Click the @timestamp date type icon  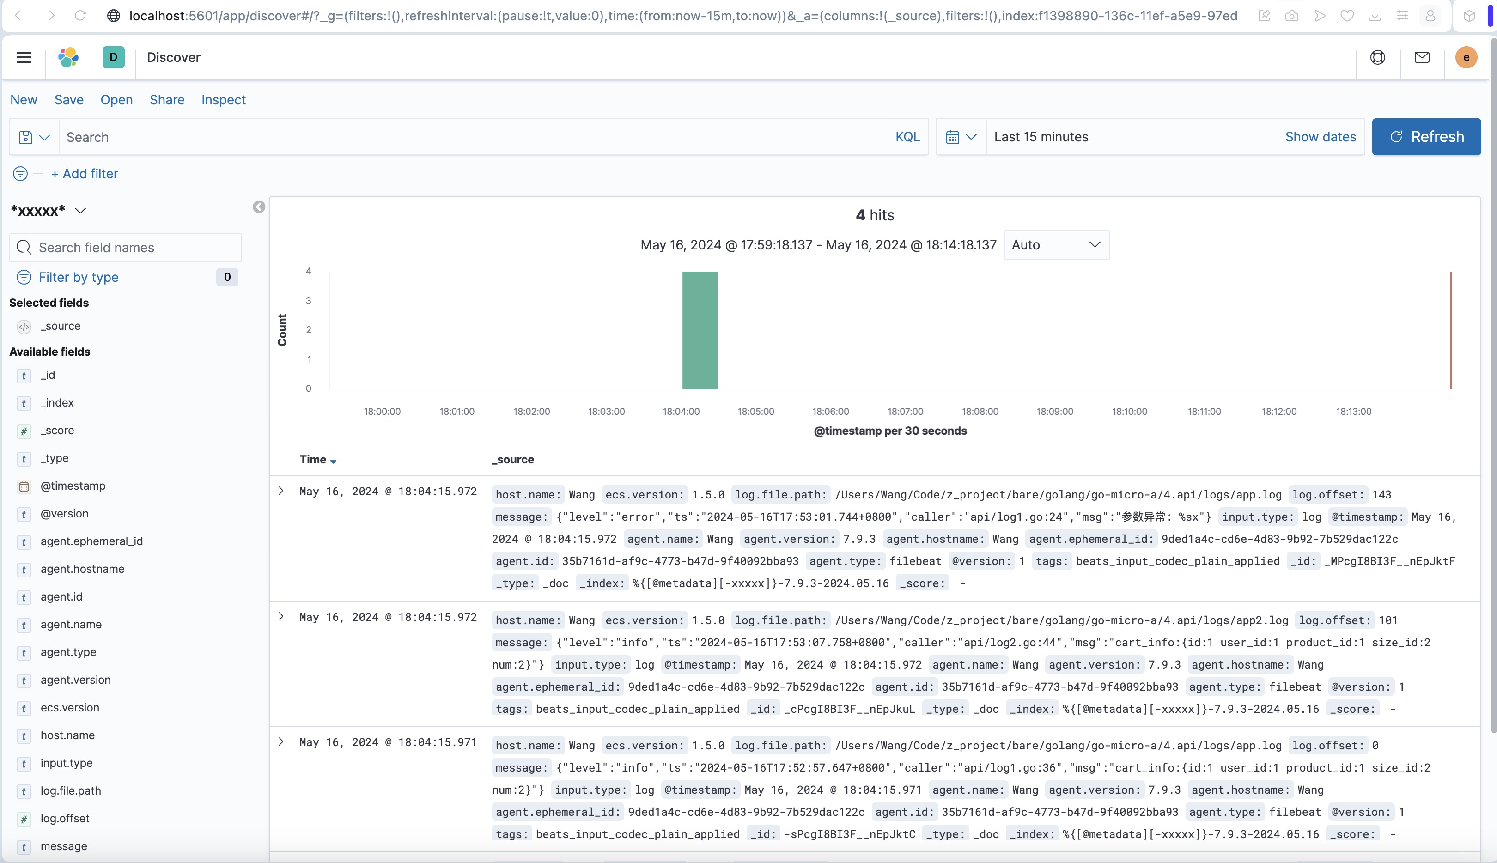[24, 486]
